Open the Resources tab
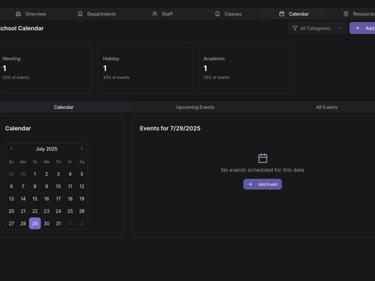The height and width of the screenshot is (281, 375). (360, 14)
